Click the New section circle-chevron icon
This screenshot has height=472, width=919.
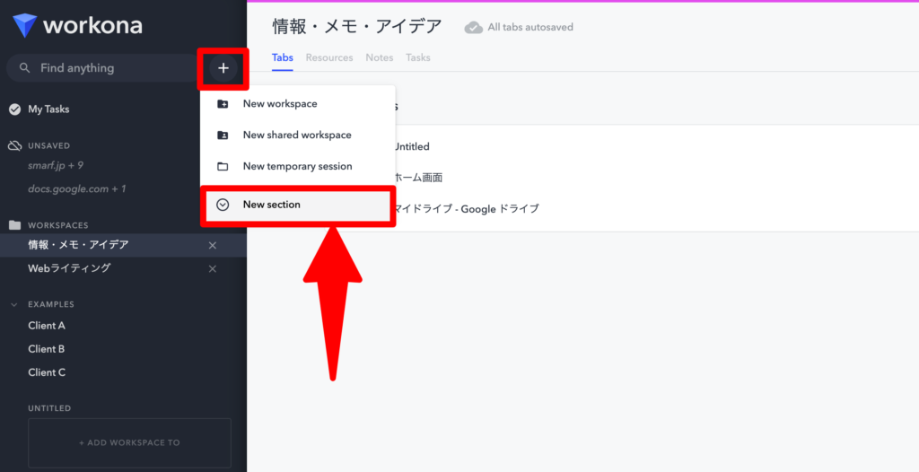point(223,205)
